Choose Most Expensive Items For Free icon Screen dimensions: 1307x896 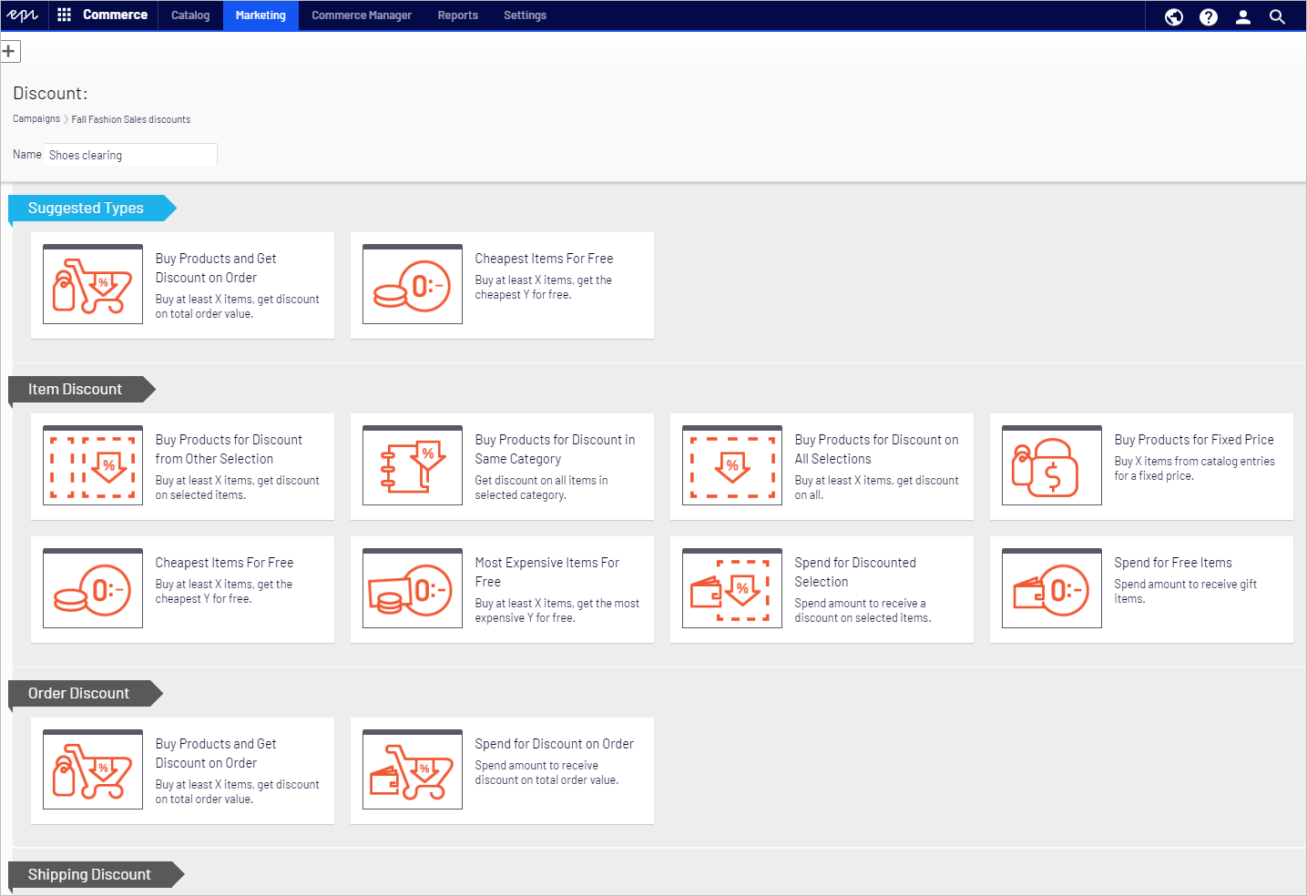click(413, 588)
